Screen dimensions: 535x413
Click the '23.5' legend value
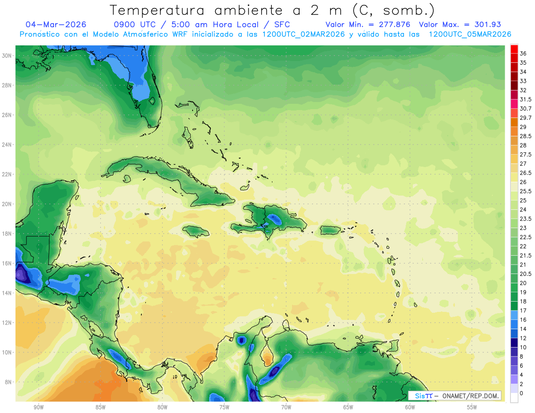pyautogui.click(x=526, y=219)
